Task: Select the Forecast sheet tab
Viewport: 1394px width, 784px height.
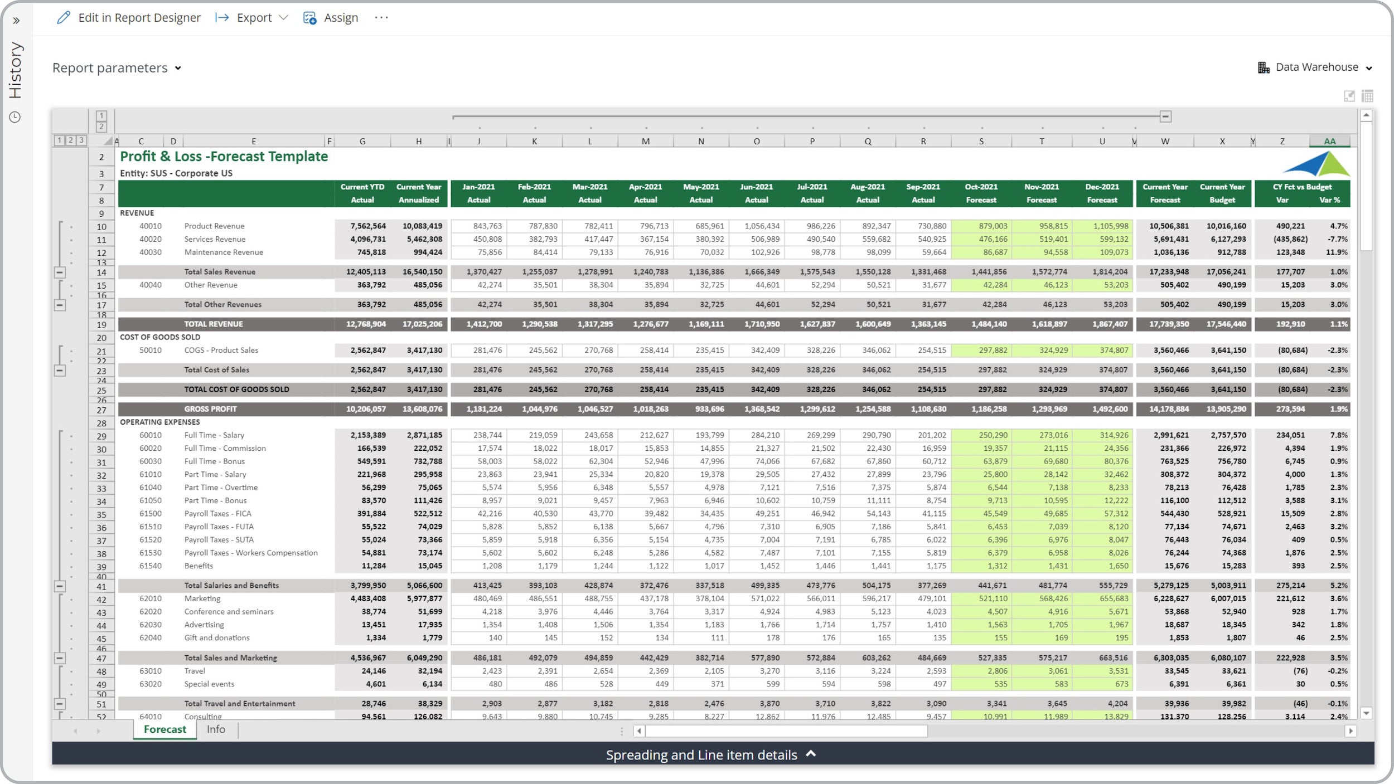Action: [165, 729]
